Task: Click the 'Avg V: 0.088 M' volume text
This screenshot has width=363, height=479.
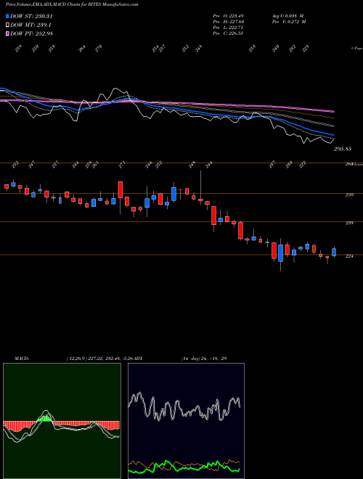Action: tap(287, 16)
